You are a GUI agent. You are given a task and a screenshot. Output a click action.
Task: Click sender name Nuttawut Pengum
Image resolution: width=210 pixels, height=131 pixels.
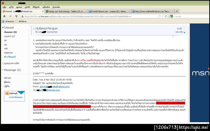click(x=47, y=28)
